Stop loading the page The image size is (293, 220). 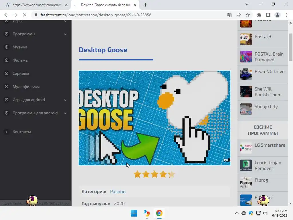25,15
